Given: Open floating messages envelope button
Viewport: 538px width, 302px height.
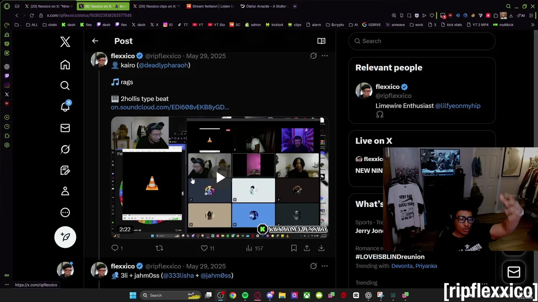Looking at the screenshot, I should tap(514, 272).
